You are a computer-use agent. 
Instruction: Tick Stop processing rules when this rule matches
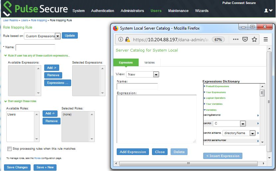tap(9, 149)
